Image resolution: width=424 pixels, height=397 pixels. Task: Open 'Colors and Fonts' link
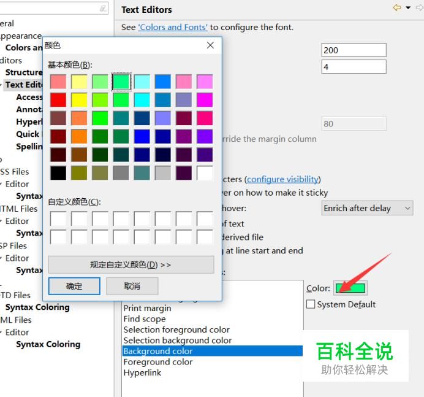click(x=173, y=27)
